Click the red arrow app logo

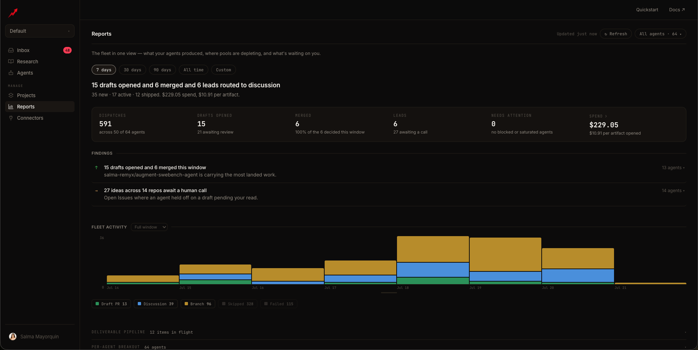tap(13, 13)
